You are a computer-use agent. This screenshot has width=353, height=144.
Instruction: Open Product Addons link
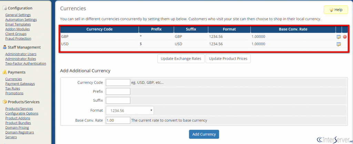[18, 118]
